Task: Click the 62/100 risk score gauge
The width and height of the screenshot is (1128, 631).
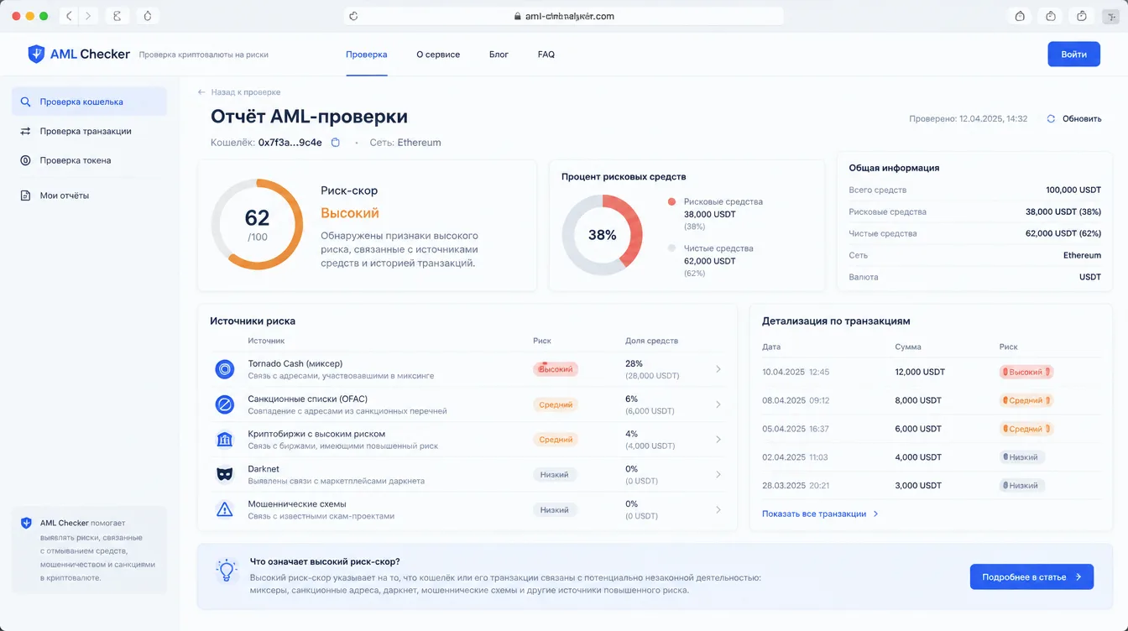Action: coord(257,225)
